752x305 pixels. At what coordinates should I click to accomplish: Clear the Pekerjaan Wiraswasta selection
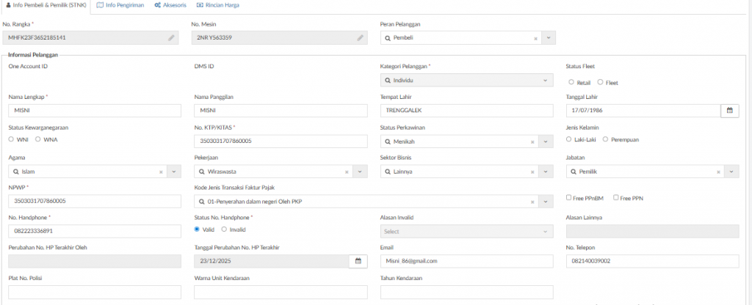pos(347,172)
